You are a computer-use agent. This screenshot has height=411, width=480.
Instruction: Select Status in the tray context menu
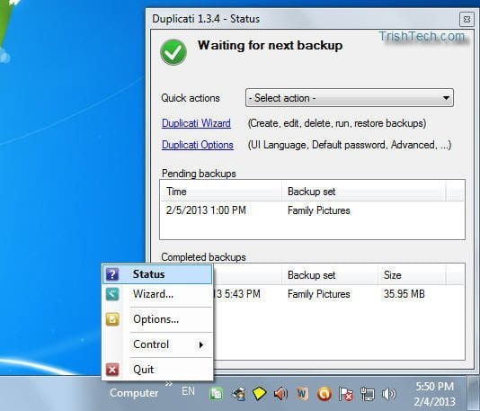157,274
